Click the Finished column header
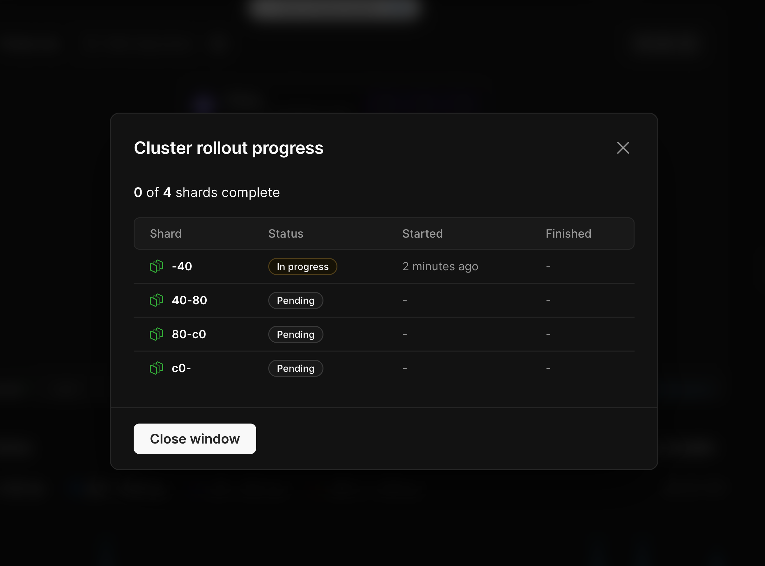The width and height of the screenshot is (765, 566). (x=568, y=233)
